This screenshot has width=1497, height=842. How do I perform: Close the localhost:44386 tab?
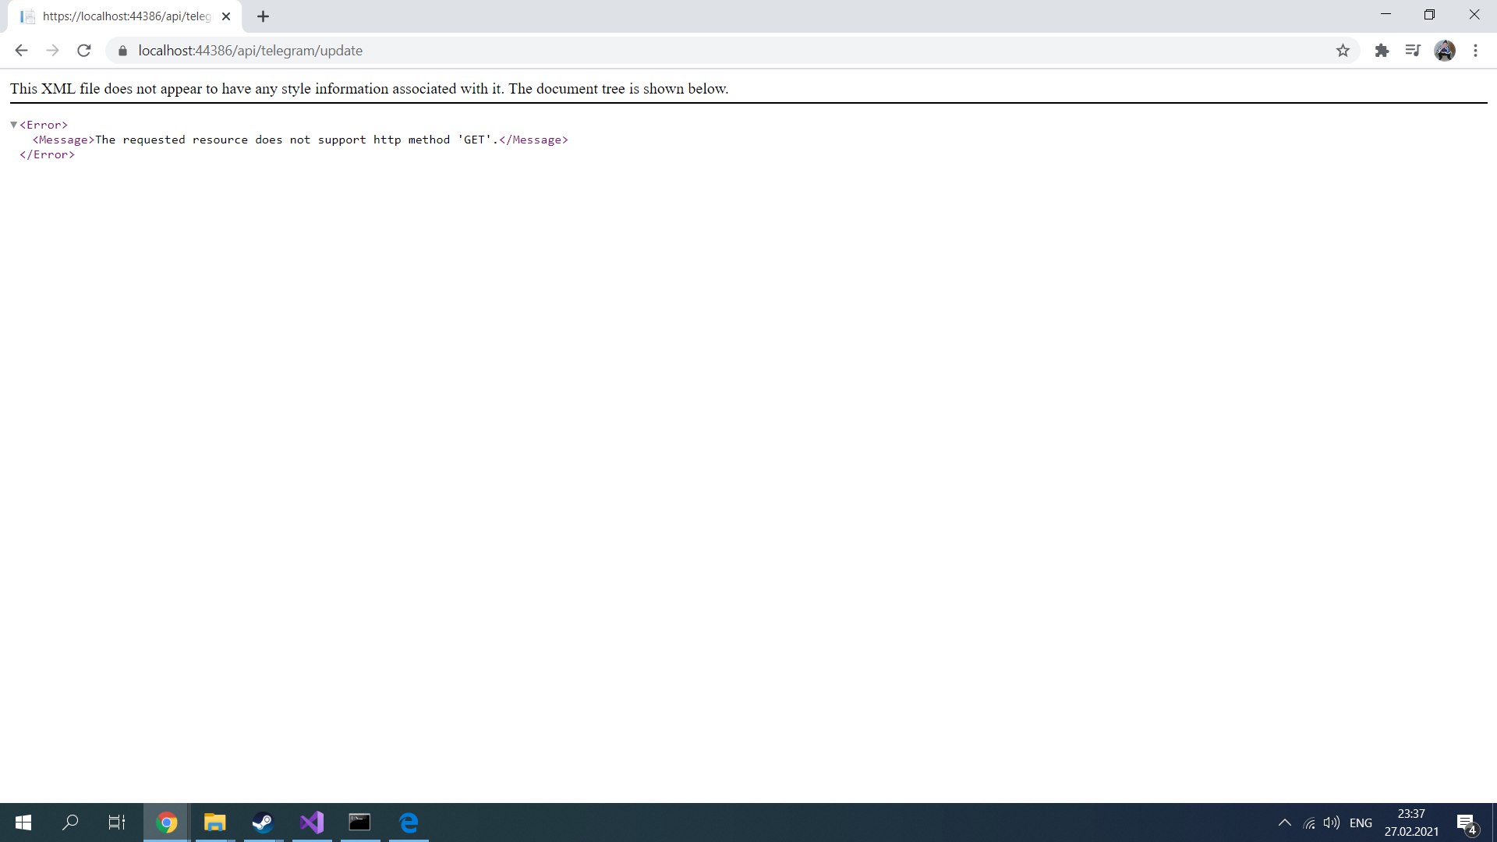226,16
